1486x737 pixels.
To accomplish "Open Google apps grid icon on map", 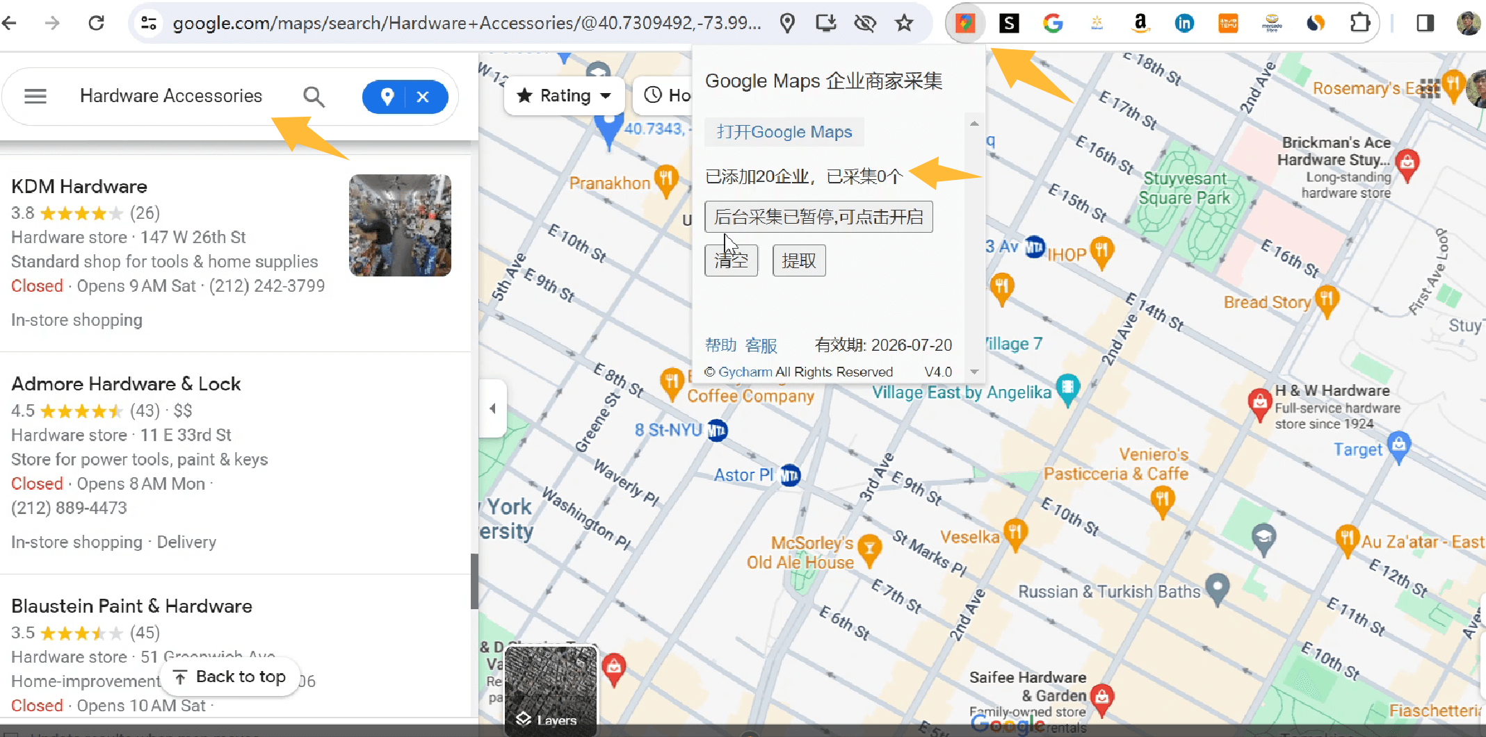I will click(1430, 88).
